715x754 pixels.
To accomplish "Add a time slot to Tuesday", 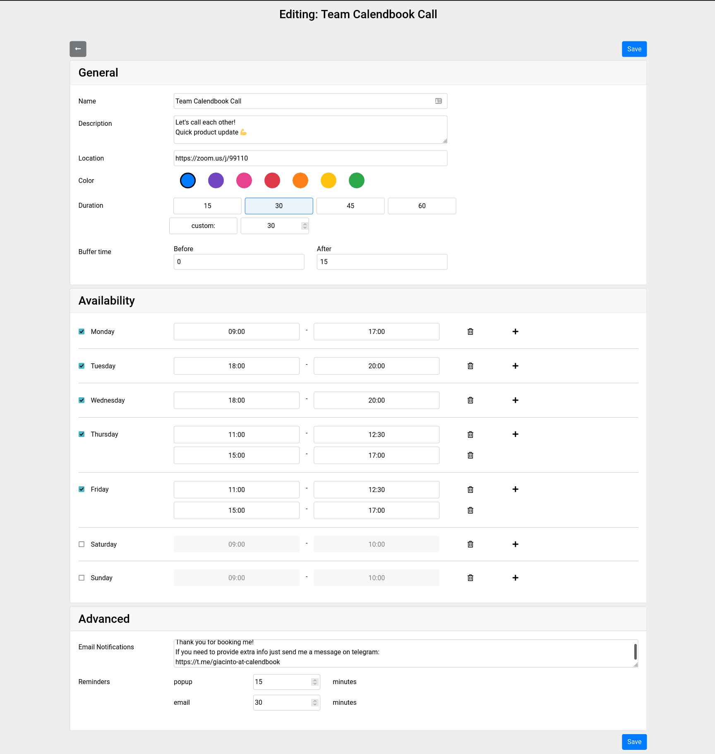I will click(515, 366).
